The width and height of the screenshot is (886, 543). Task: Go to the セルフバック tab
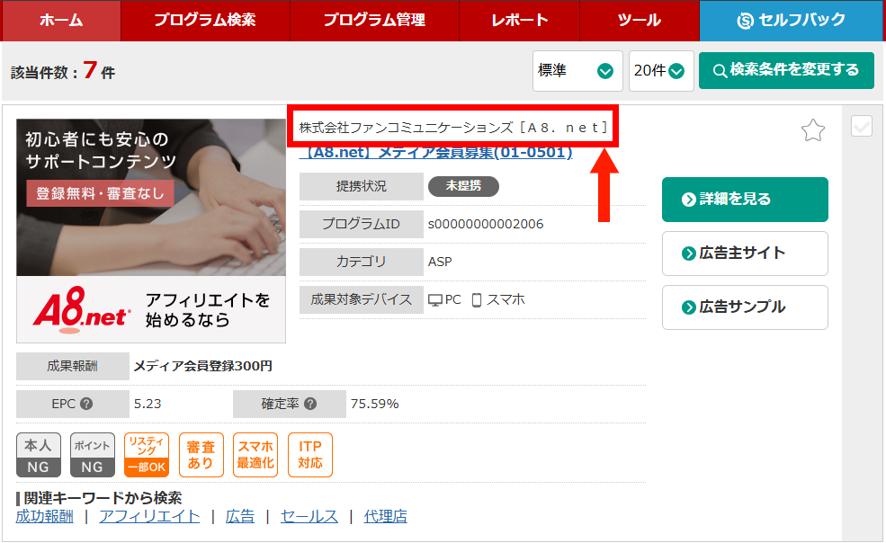[792, 20]
